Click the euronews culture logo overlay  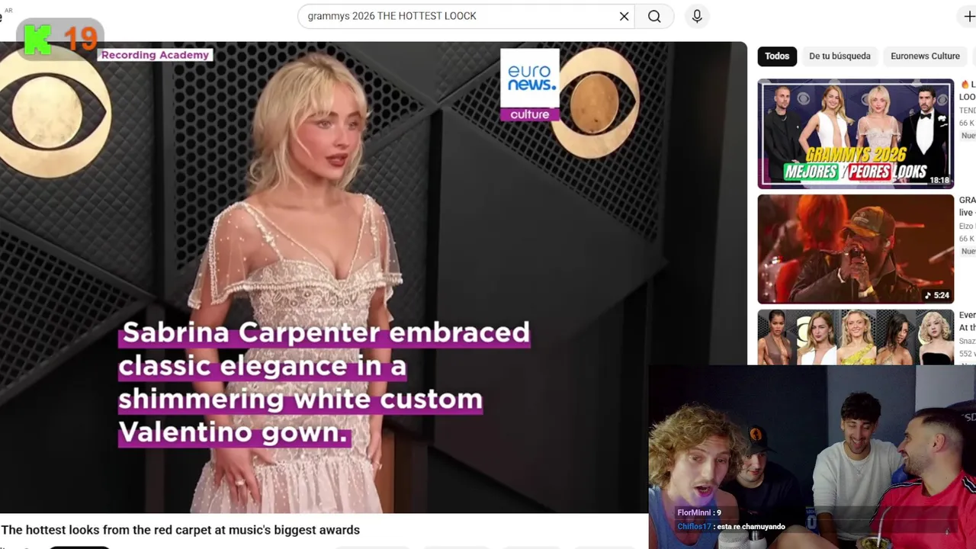coord(530,85)
